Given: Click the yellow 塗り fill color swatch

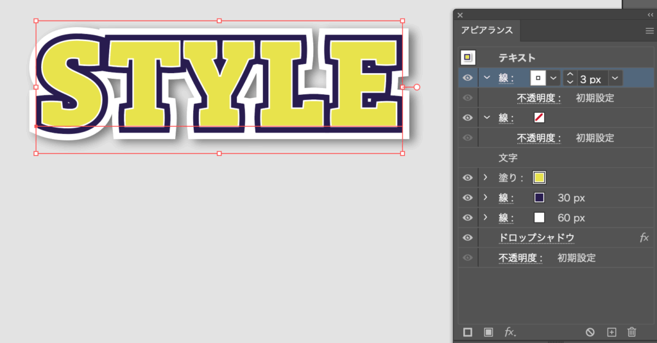Looking at the screenshot, I should [x=540, y=178].
